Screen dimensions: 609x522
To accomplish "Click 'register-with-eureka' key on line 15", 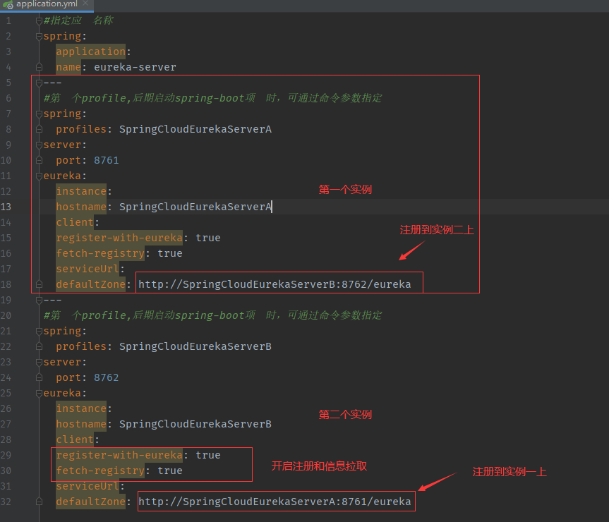I will 119,238.
